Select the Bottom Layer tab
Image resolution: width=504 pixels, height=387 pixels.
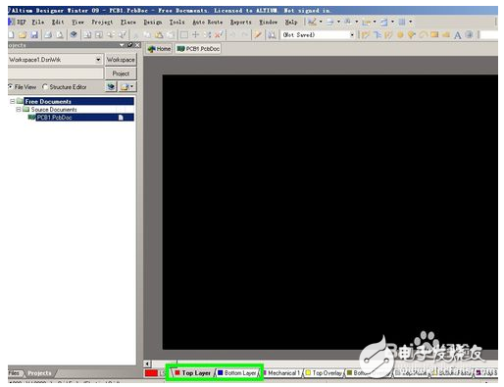click(x=237, y=373)
